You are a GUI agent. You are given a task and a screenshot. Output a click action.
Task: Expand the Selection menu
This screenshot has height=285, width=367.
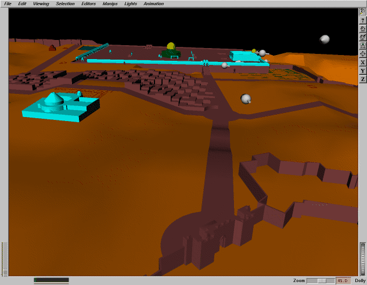65,4
